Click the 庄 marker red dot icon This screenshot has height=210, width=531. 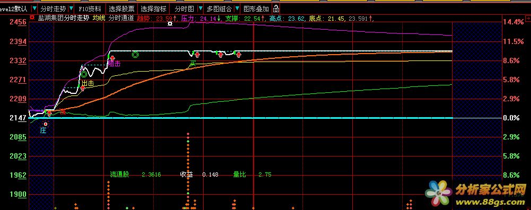[x=46, y=124]
